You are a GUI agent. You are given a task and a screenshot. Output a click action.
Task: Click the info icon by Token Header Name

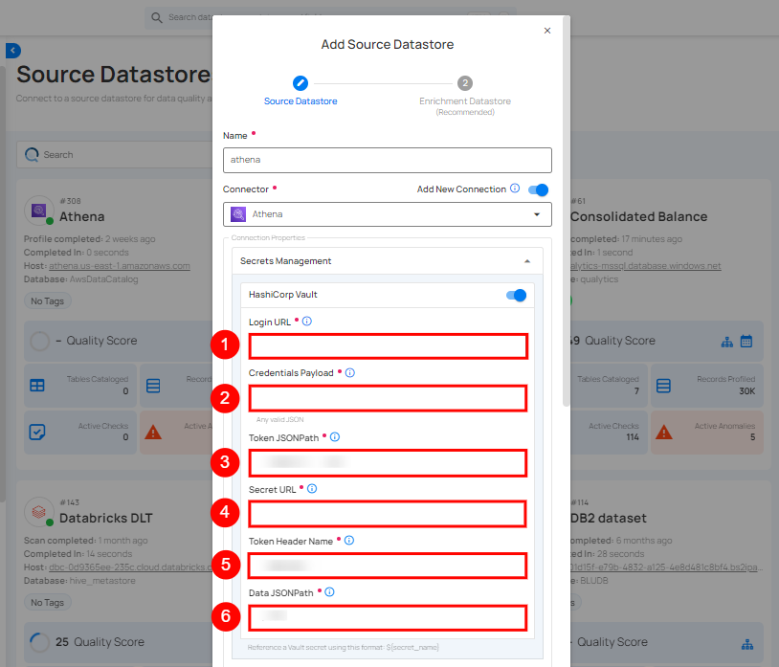[348, 541]
